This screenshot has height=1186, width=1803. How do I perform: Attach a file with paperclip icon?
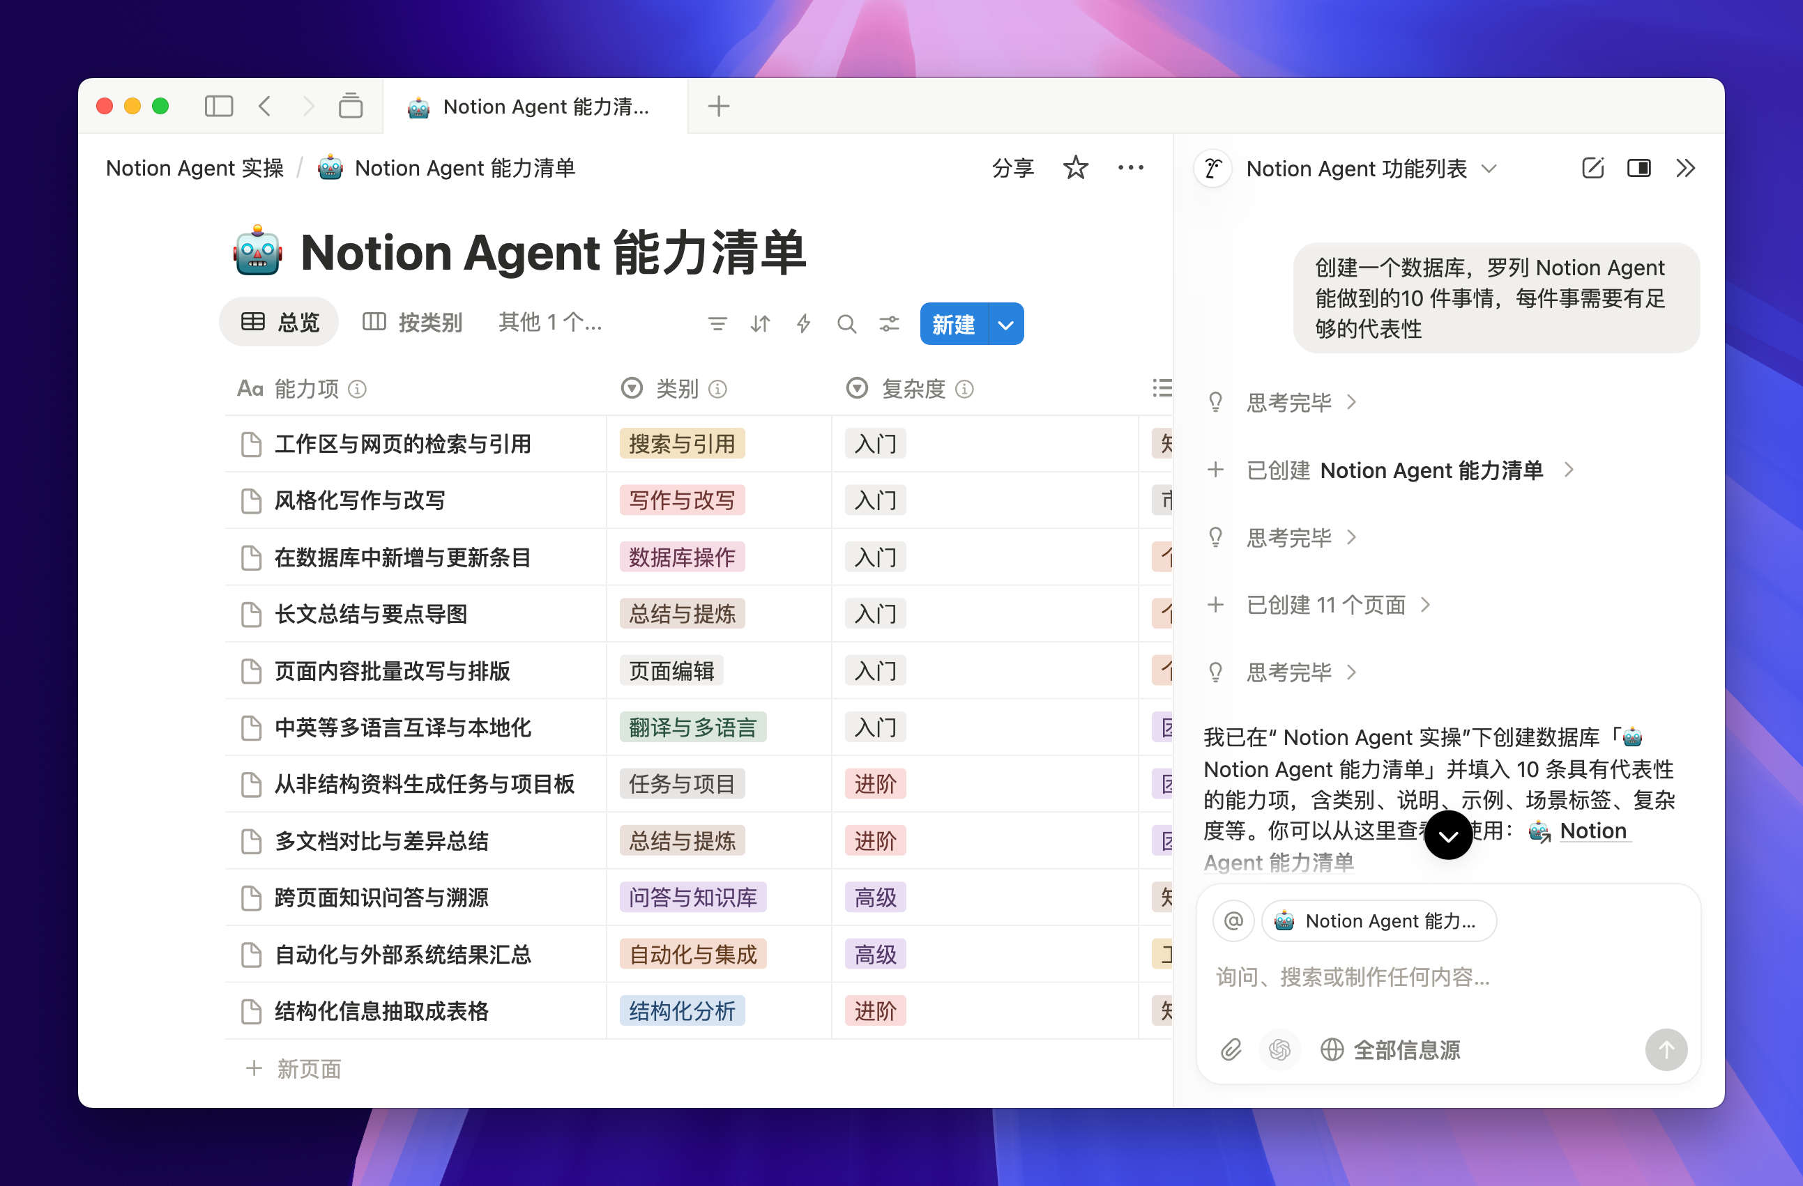(x=1231, y=1049)
